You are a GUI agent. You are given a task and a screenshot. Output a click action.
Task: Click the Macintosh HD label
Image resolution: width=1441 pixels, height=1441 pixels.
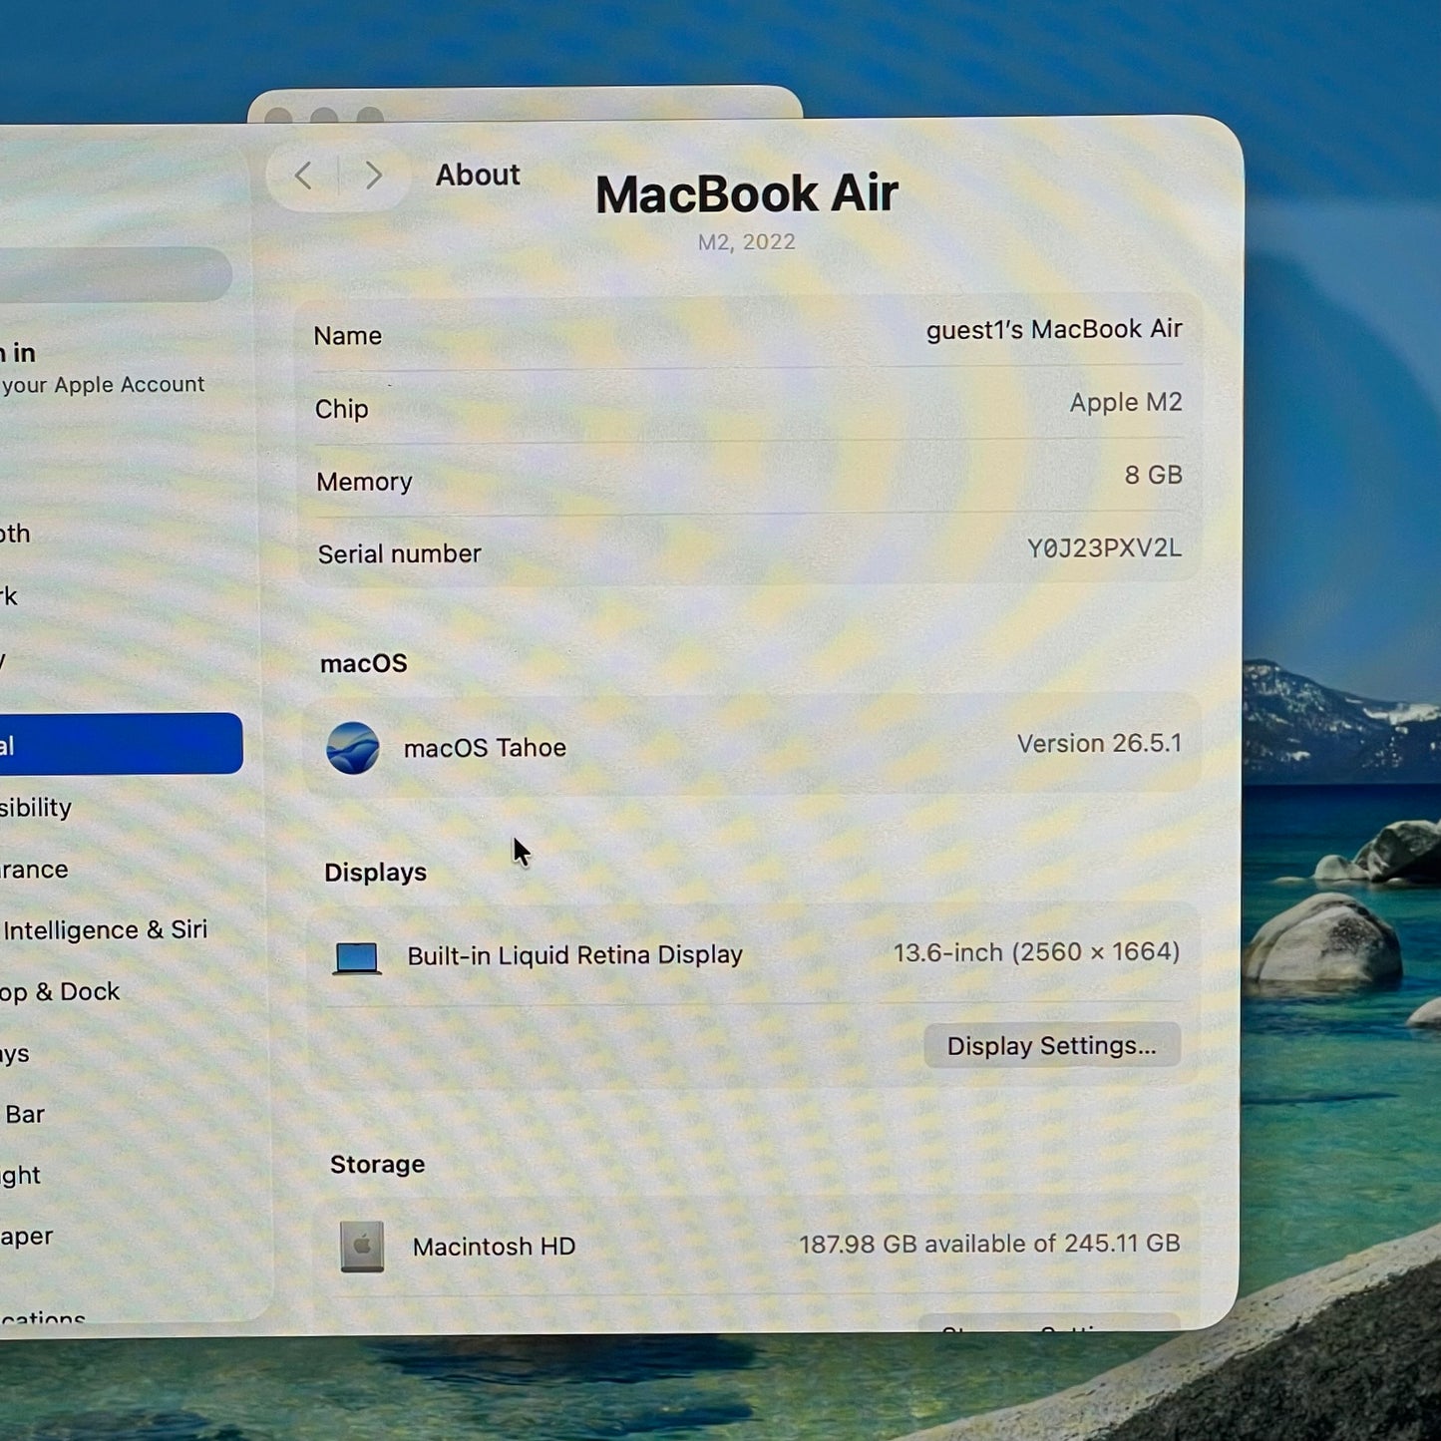click(x=494, y=1247)
